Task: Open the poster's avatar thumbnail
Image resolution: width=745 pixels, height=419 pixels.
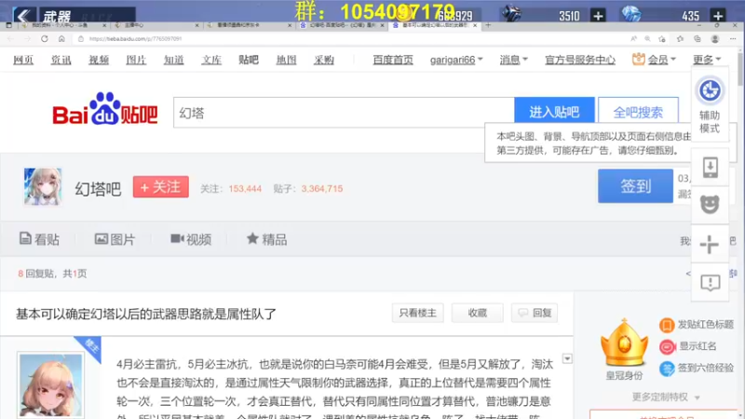Action: click(x=51, y=385)
